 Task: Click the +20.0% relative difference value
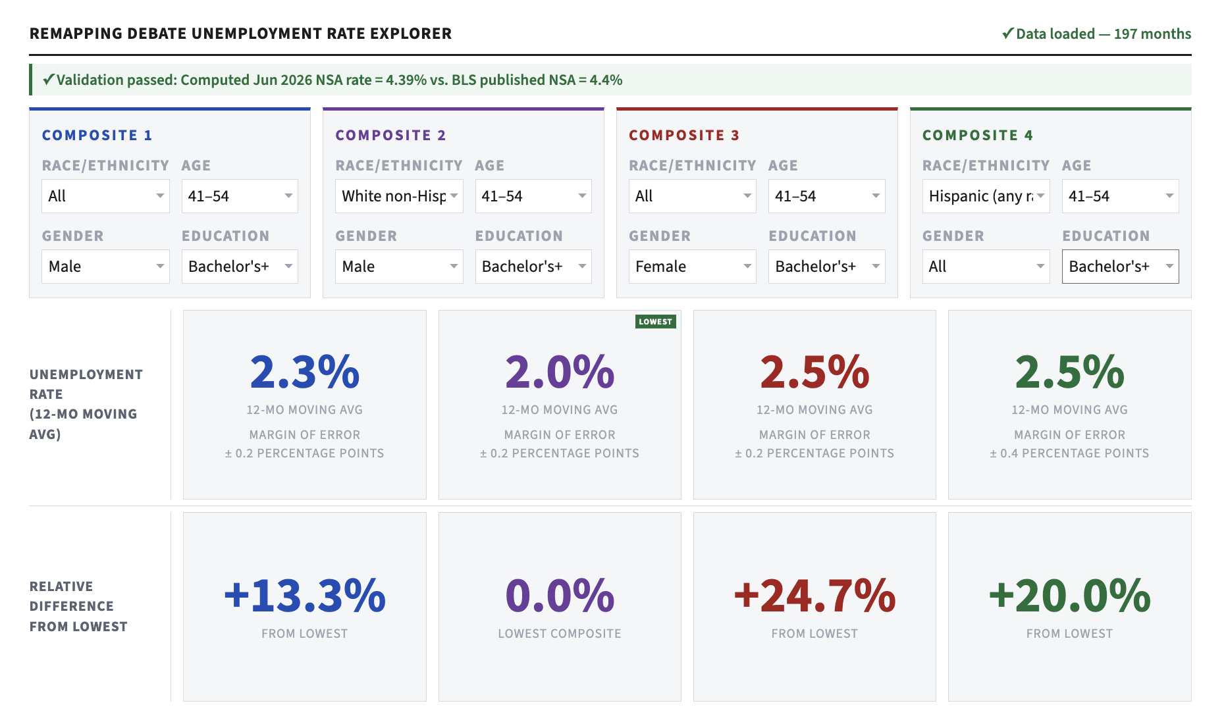1070,596
